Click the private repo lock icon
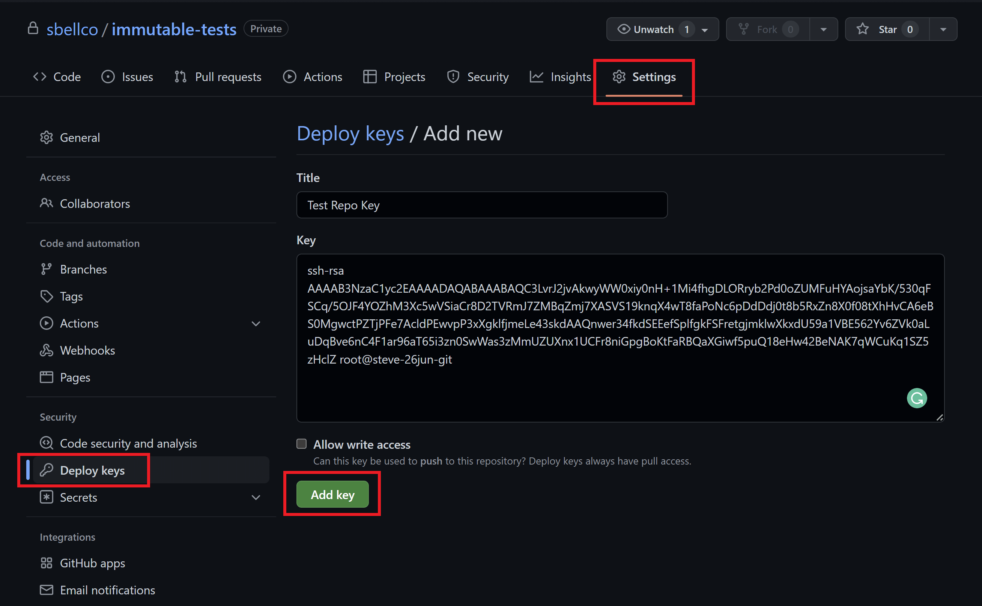The width and height of the screenshot is (982, 606). 33,29
